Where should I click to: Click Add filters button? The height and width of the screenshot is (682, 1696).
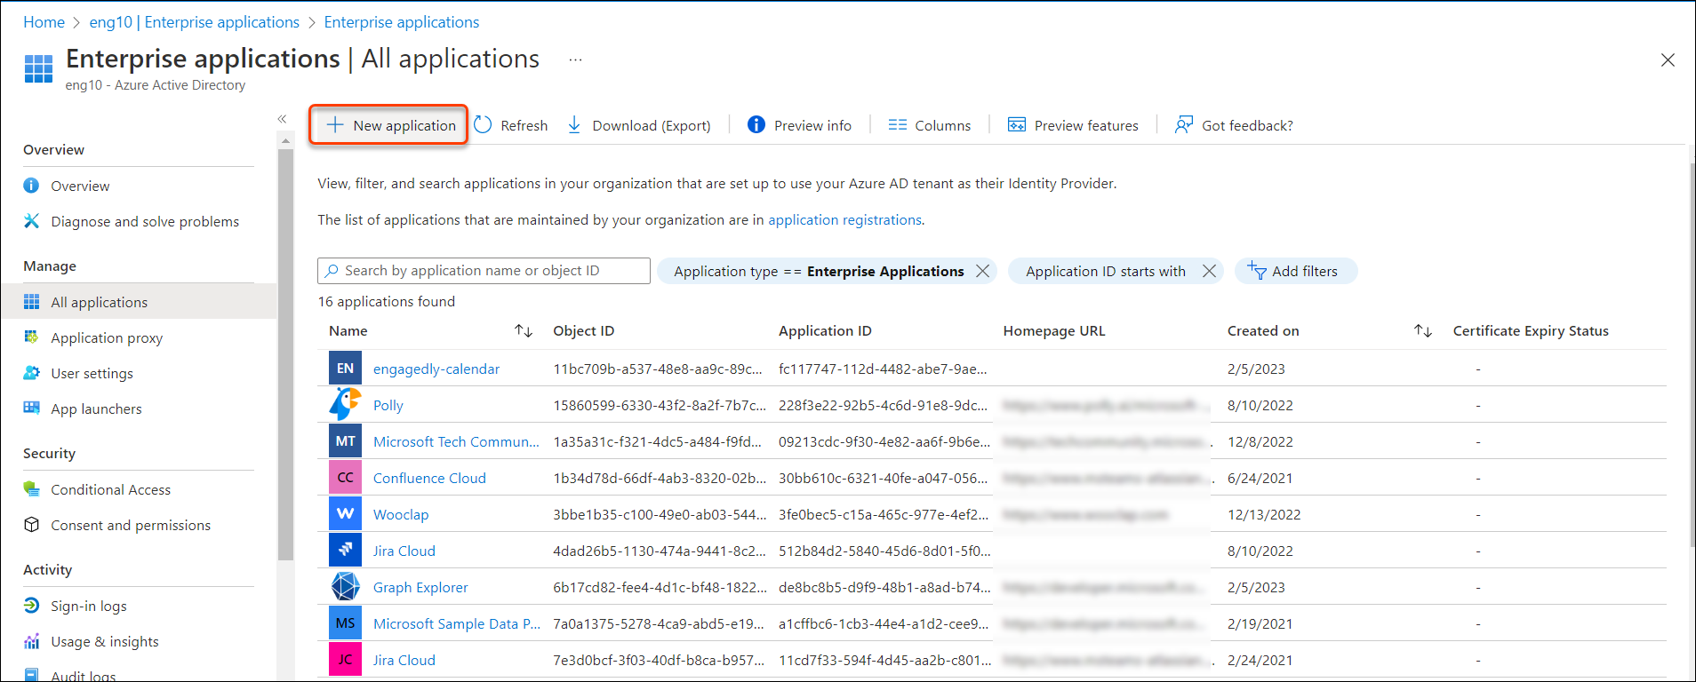click(x=1295, y=271)
